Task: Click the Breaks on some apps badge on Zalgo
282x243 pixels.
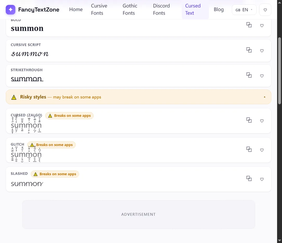Action: pos(69,116)
